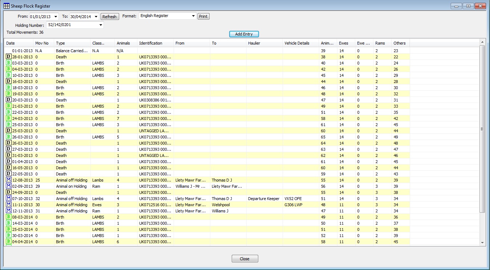Click the Close button at bottom
Viewport: 490px width, 270px height.
(x=245, y=259)
